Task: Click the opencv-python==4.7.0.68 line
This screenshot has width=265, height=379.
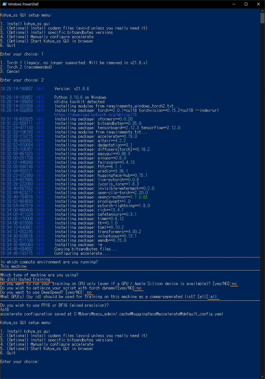Action: click(101, 197)
